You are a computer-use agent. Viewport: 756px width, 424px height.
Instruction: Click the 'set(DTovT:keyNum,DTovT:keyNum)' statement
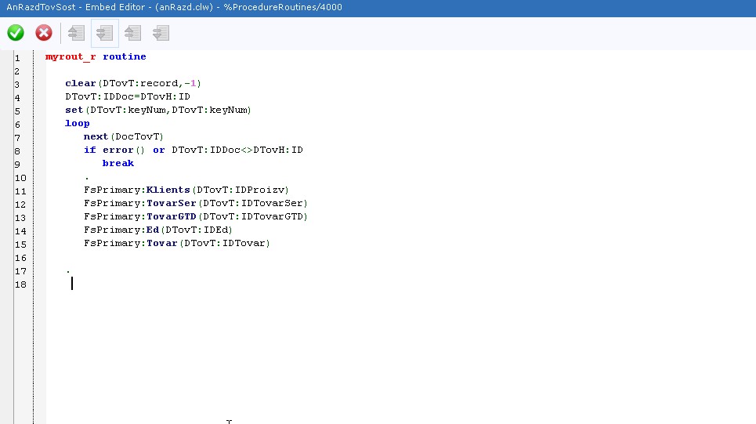click(x=157, y=110)
